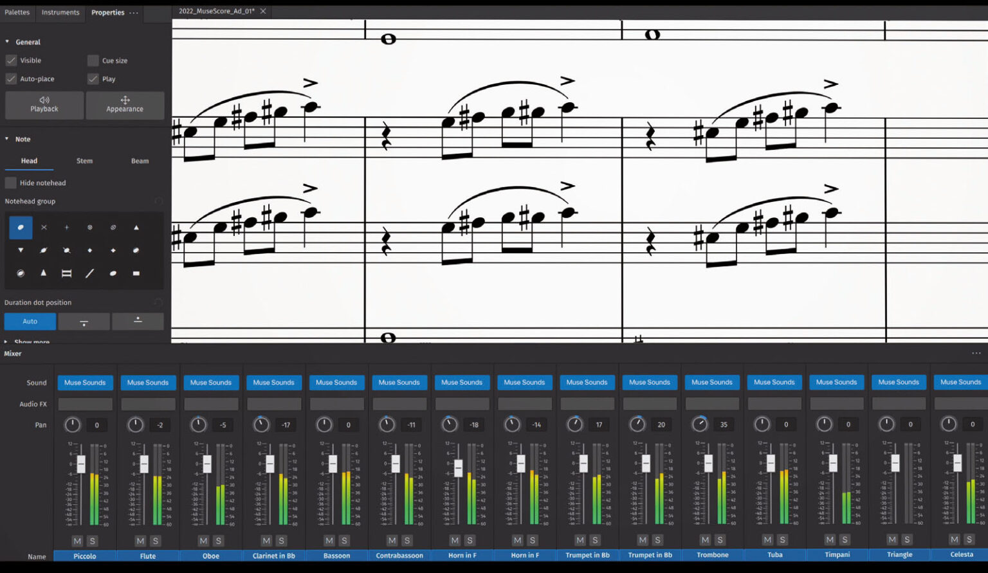
Task: Open the Flute Muse Sounds dropdown
Action: [148, 383]
